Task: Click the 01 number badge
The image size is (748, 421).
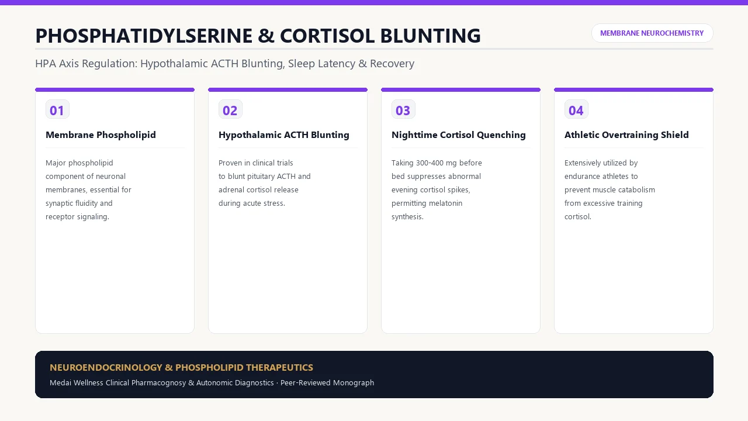Action: coord(57,110)
